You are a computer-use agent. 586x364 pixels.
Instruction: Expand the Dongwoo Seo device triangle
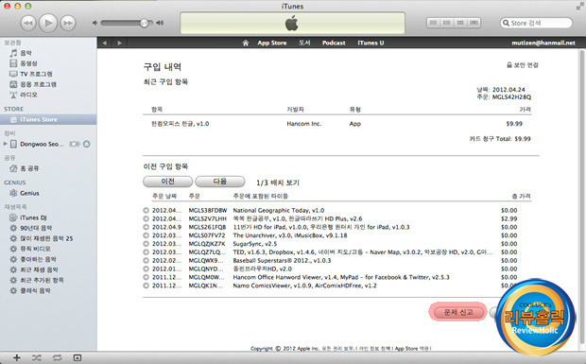(5, 144)
